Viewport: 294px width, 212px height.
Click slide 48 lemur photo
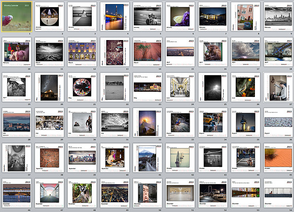click(x=82, y=193)
